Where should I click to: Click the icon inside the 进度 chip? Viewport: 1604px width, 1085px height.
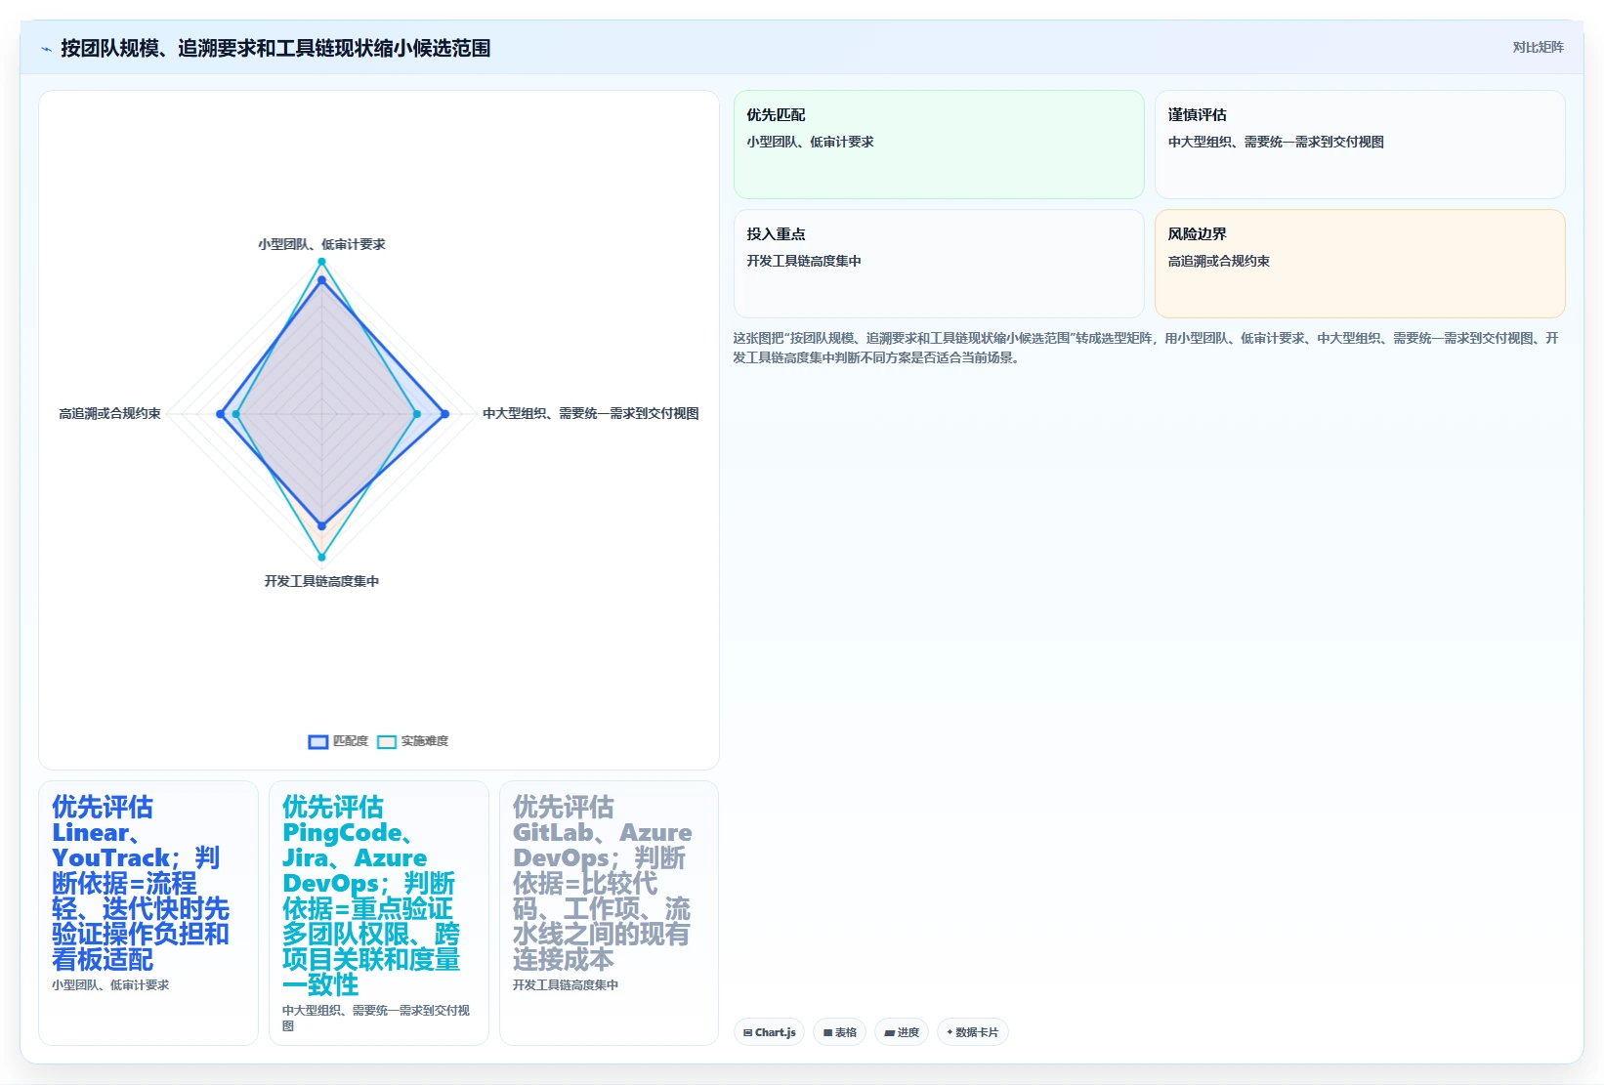tap(890, 1032)
